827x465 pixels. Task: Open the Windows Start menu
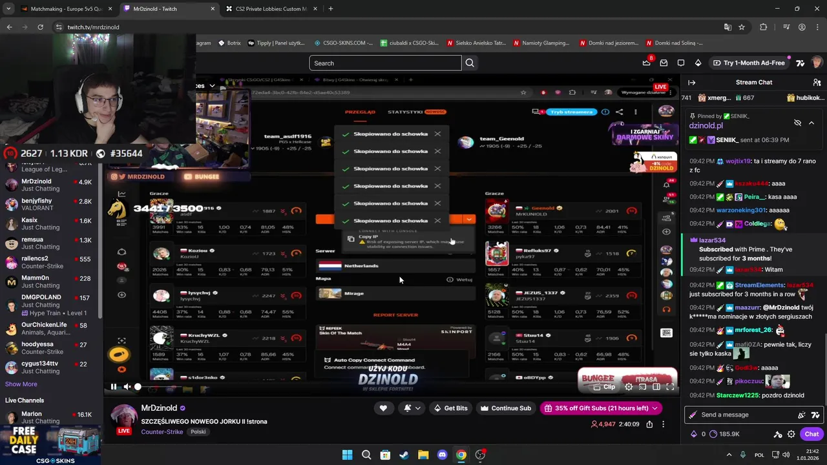coord(347,455)
